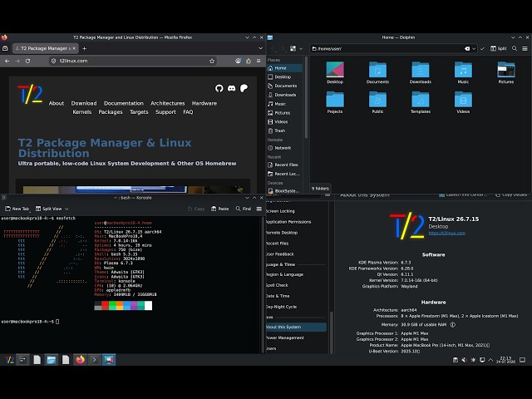This screenshot has width=532, height=399.
Task: Open the Firefox hamburger menu
Action: 259,61
